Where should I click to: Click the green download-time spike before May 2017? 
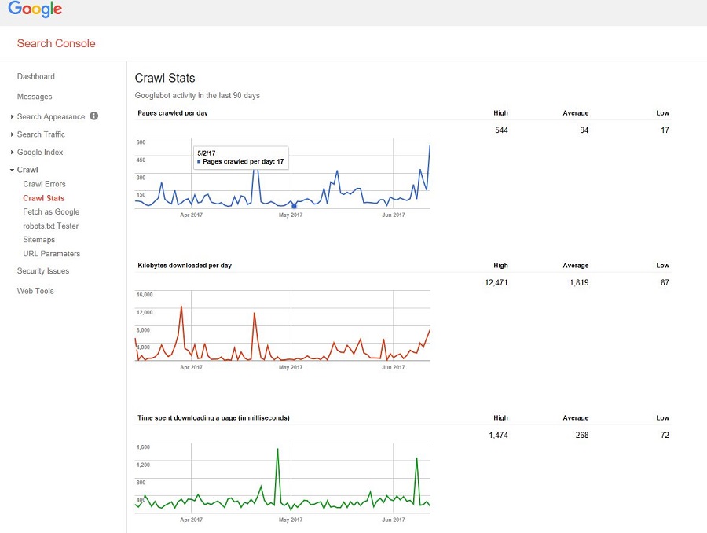277,449
